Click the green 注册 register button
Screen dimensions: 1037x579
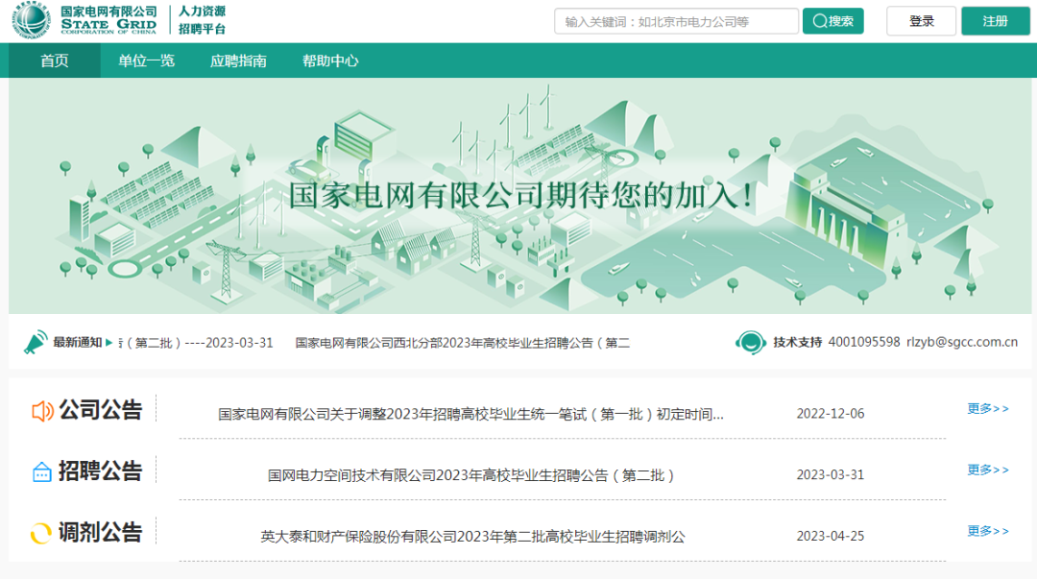coord(996,21)
